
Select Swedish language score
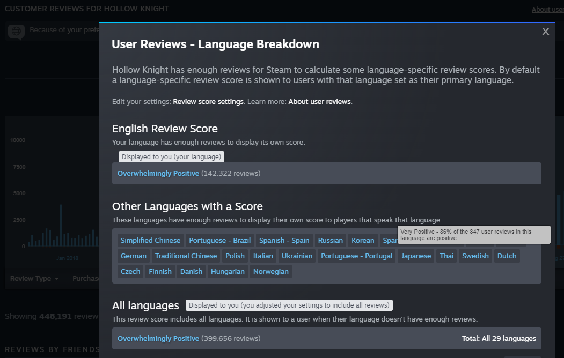tap(475, 256)
